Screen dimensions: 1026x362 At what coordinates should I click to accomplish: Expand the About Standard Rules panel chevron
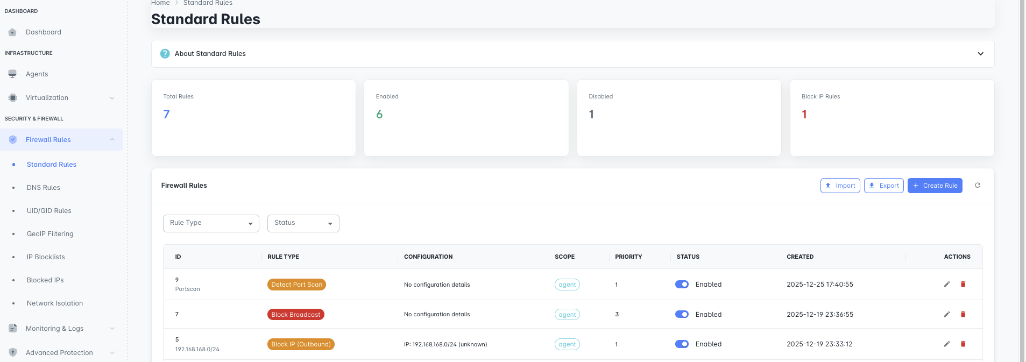pyautogui.click(x=980, y=54)
